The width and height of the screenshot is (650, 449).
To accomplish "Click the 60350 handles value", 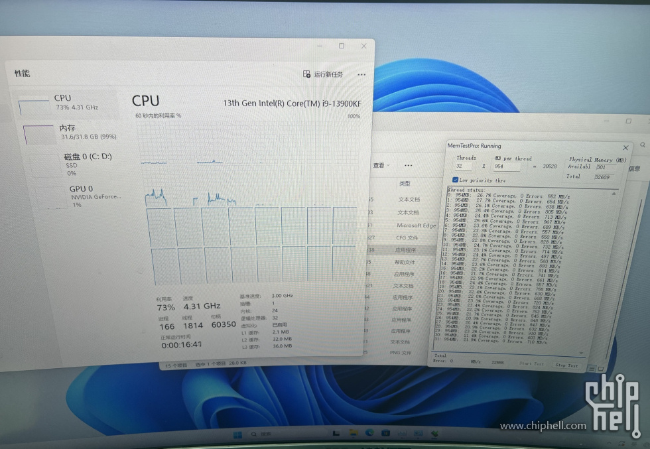I will click(224, 324).
